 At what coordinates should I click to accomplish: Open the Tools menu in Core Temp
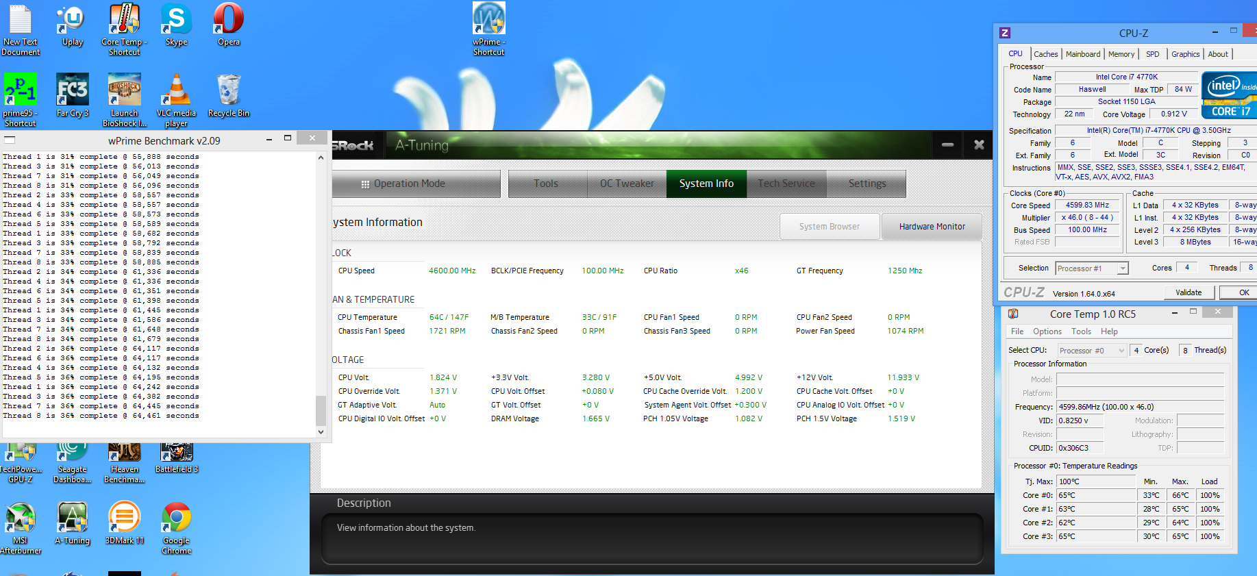[1081, 331]
